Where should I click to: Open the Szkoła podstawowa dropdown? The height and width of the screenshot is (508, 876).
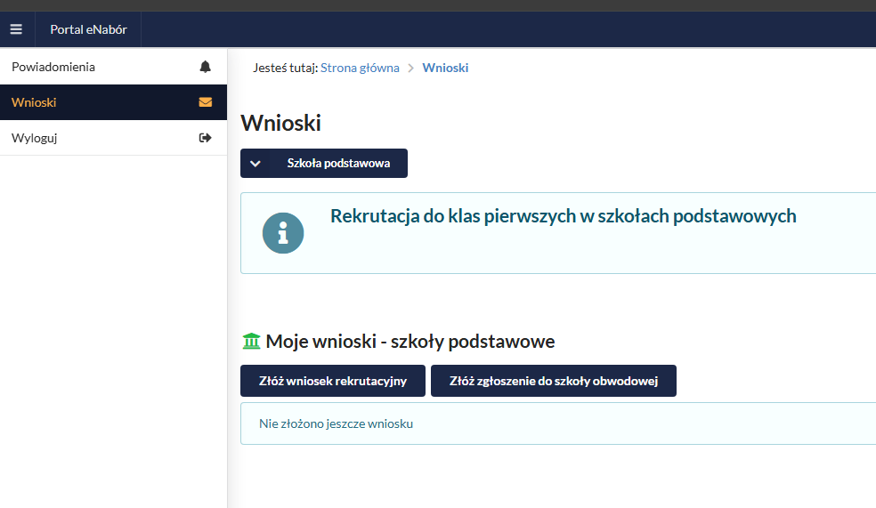(x=337, y=164)
